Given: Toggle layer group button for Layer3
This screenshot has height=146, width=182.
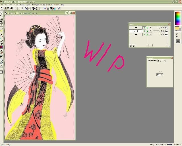Looking at the screenshot, I should click(x=151, y=31).
